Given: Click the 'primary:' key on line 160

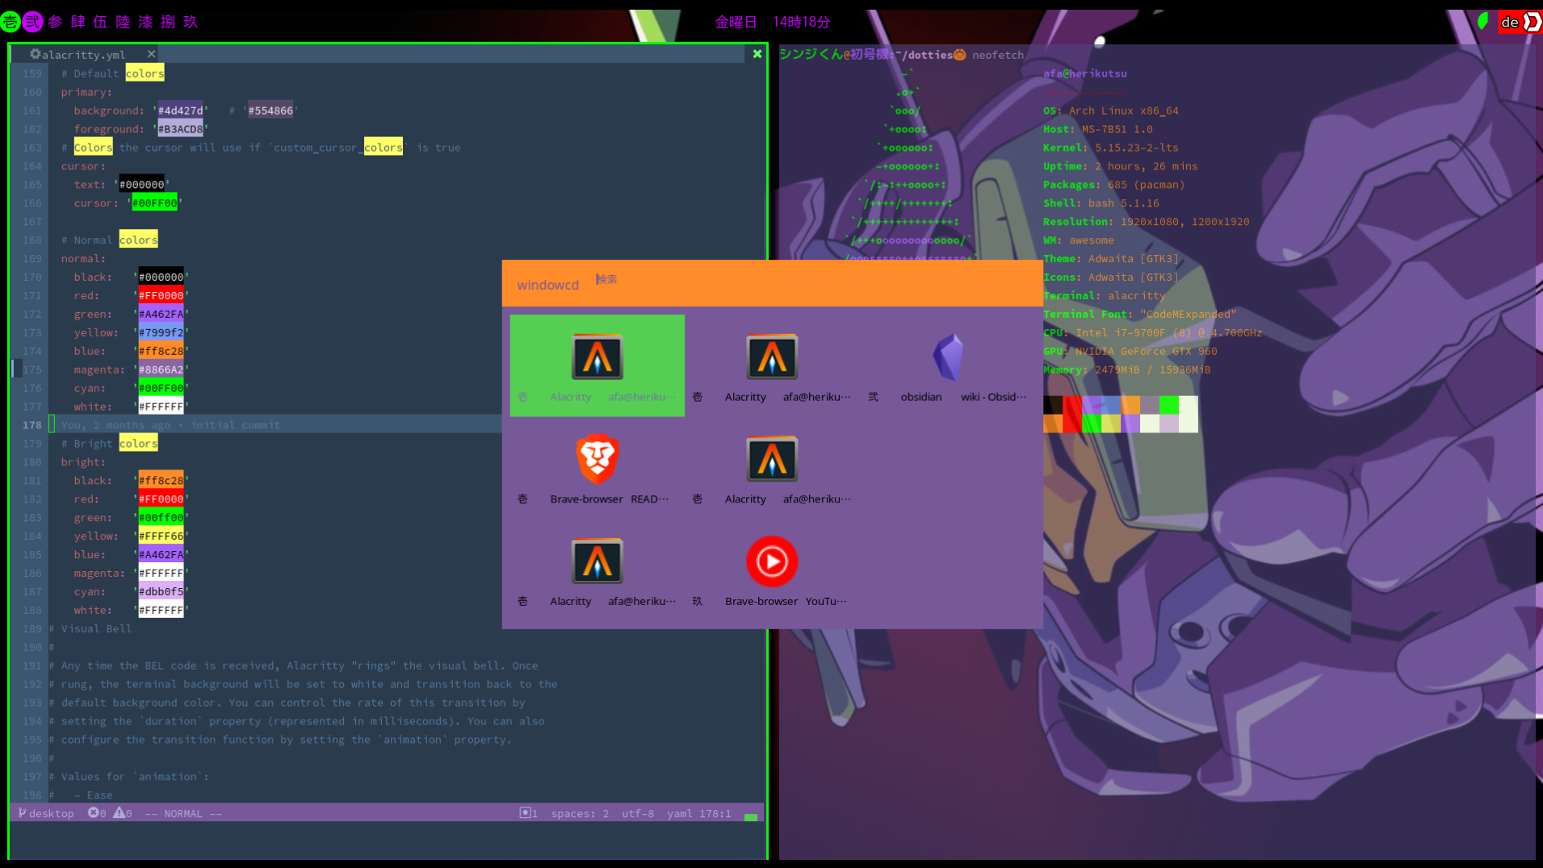Looking at the screenshot, I should click(86, 92).
